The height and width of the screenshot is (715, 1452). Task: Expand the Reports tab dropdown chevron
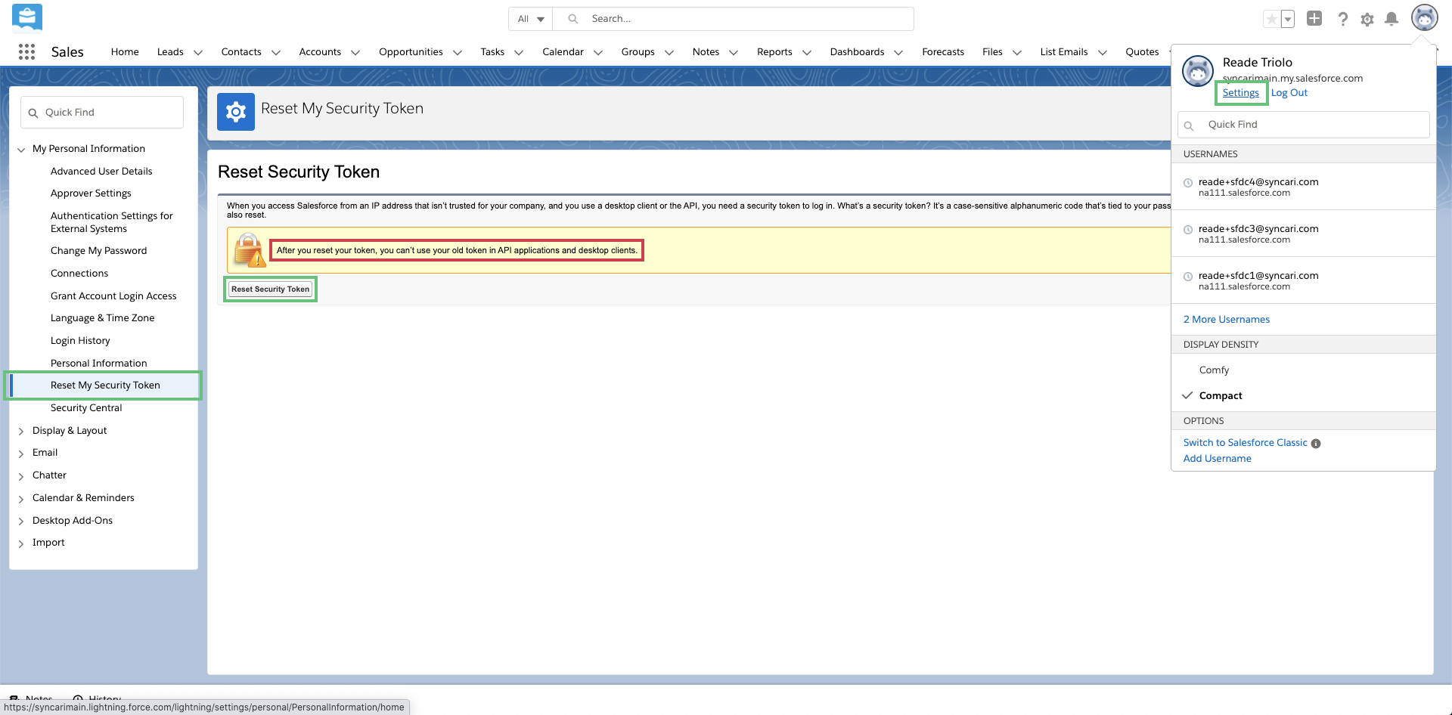(807, 53)
